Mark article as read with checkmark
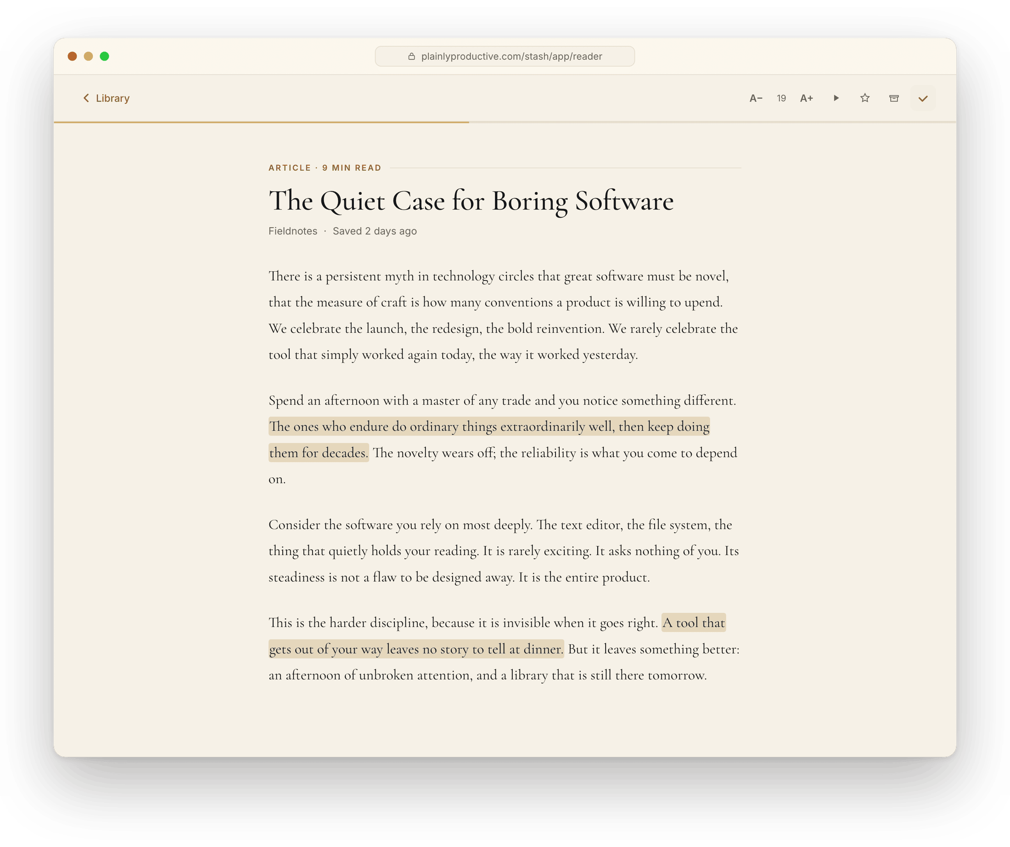This screenshot has width=1010, height=847. (922, 98)
